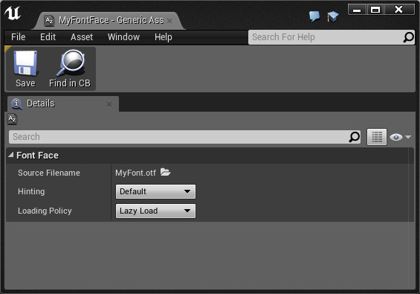Click the Unreal Engine logo

(13, 13)
